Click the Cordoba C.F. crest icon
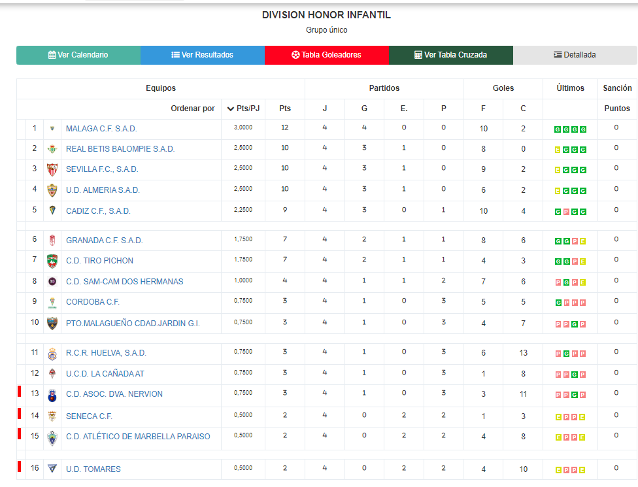This screenshot has height=487, width=638. [52, 303]
